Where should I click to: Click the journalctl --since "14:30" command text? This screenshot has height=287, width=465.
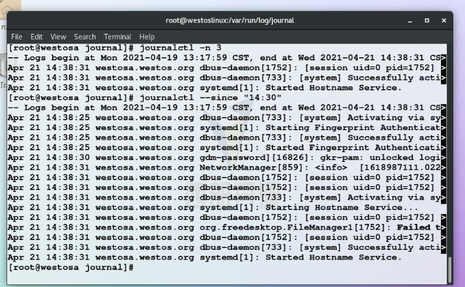pyautogui.click(x=211, y=98)
